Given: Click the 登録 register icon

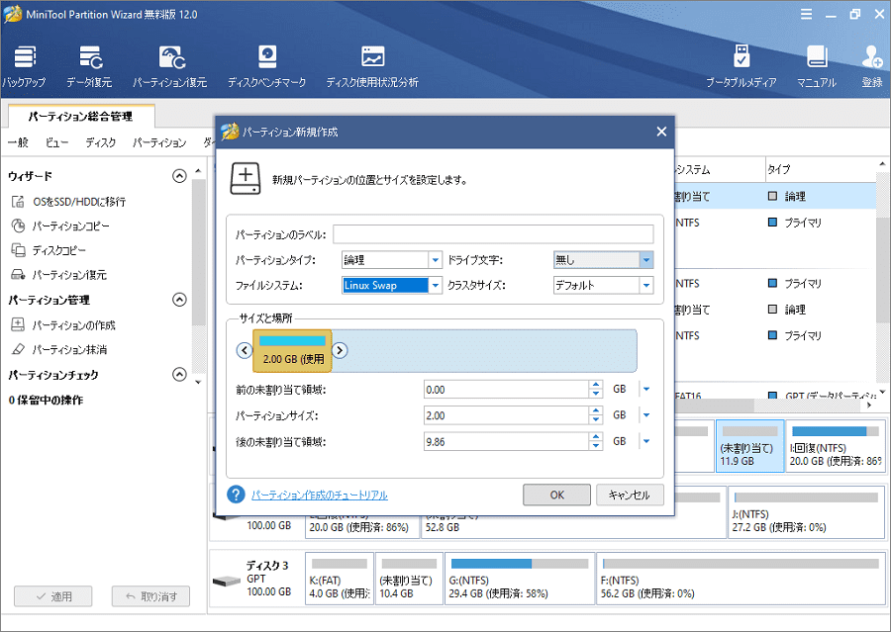Looking at the screenshot, I should point(871,66).
